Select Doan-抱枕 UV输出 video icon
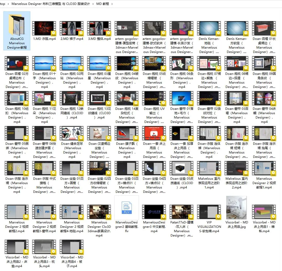The height and width of the screenshot is (271, 282). coord(154,98)
